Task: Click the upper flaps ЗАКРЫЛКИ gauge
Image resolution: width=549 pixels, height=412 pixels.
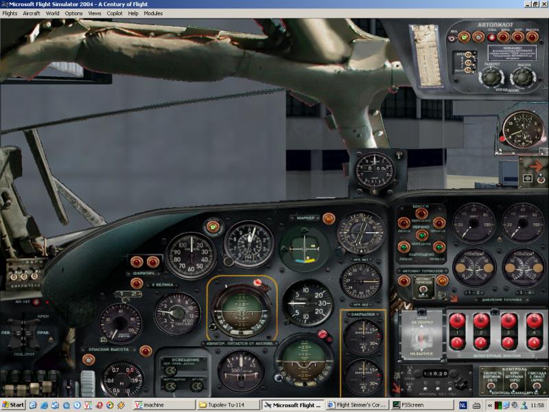Action: tap(362, 336)
